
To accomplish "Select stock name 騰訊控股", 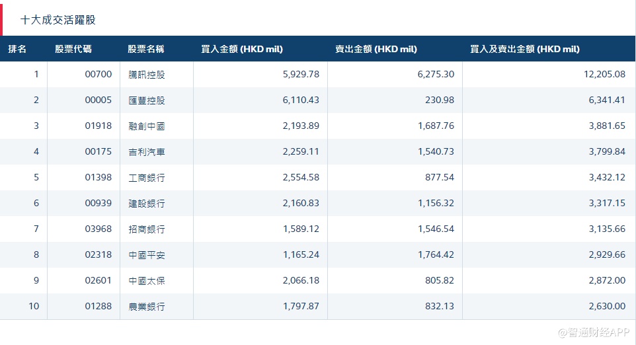I will pos(147,75).
